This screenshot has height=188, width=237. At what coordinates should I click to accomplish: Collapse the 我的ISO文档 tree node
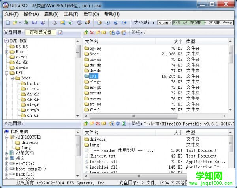pos(6,137)
